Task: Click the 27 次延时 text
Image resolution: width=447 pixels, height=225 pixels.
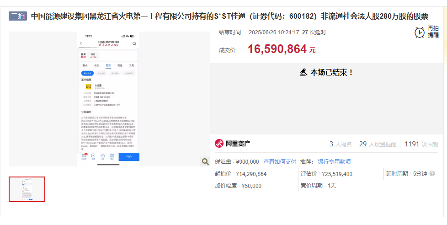Action: point(314,32)
